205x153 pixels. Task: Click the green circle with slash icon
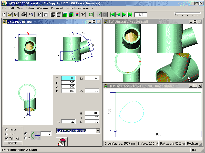pos(99,15)
